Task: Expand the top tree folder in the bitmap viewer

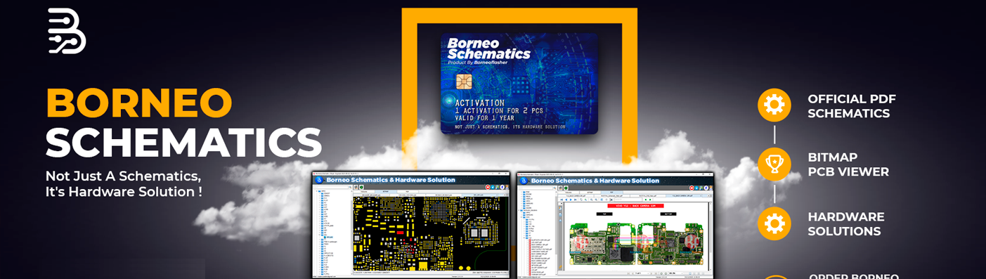Action: pyautogui.click(x=317, y=191)
